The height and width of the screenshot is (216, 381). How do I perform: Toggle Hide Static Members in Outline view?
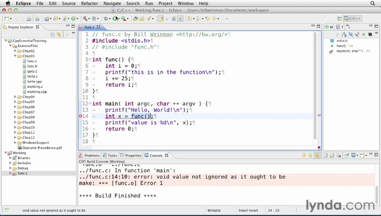tap(357, 34)
